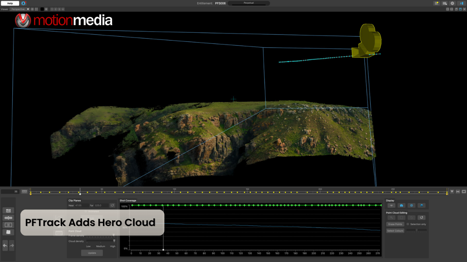The height and width of the screenshot is (262, 467).
Task: Click the clapperboard icon in left panel
Action: pos(8,211)
